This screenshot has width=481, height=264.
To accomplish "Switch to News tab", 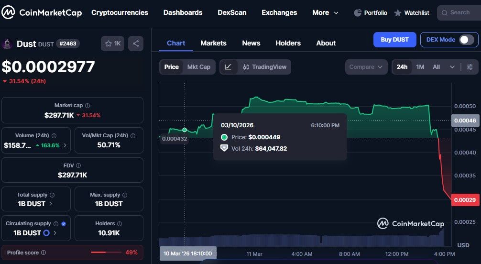I will (x=251, y=44).
